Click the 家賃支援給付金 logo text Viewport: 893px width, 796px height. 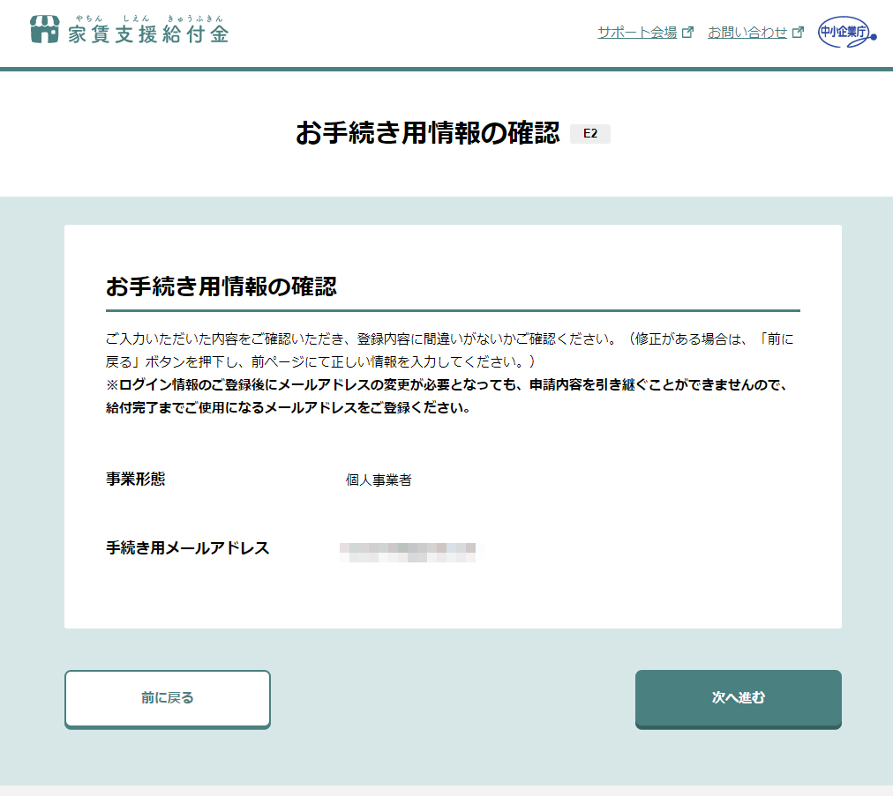147,34
